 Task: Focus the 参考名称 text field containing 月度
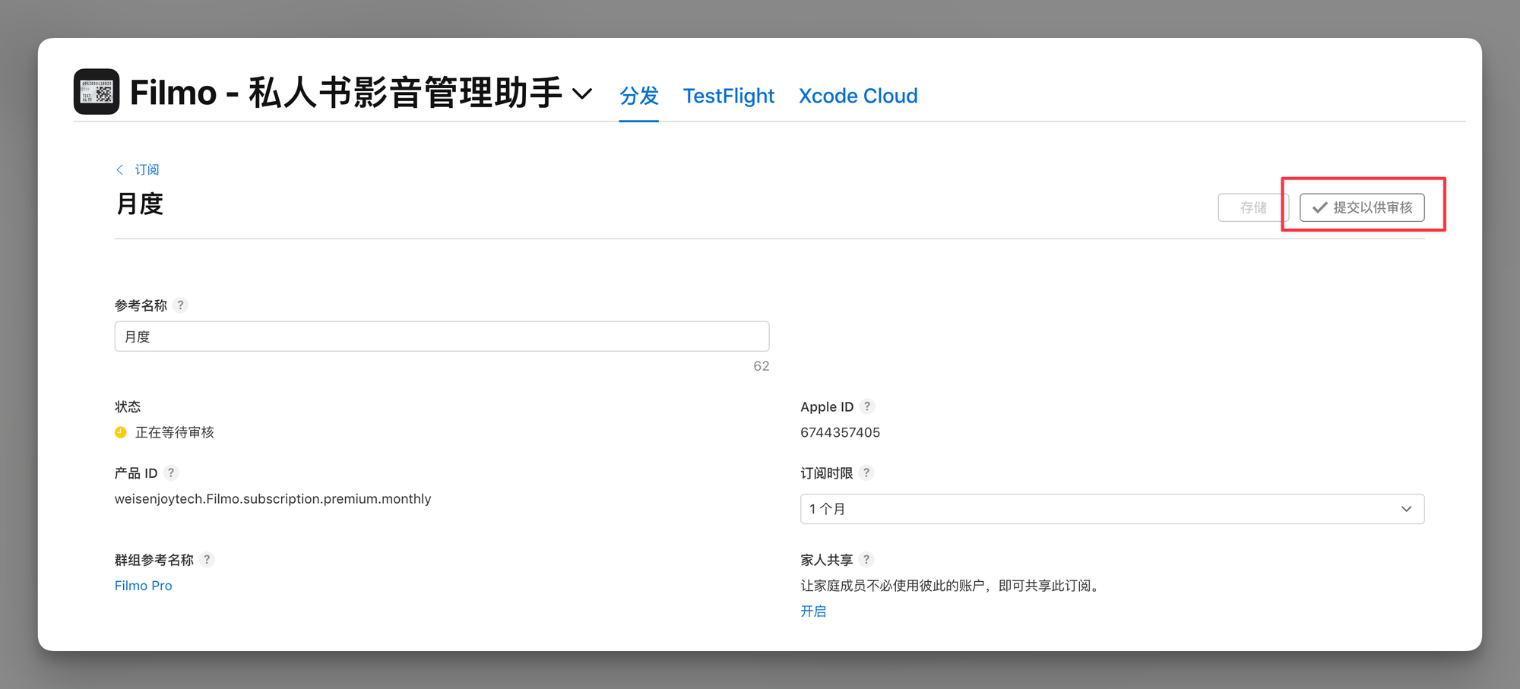[442, 337]
